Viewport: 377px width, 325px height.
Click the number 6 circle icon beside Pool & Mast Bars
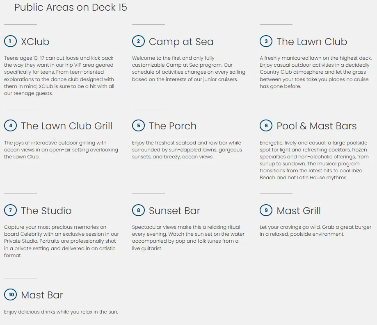pyautogui.click(x=266, y=125)
